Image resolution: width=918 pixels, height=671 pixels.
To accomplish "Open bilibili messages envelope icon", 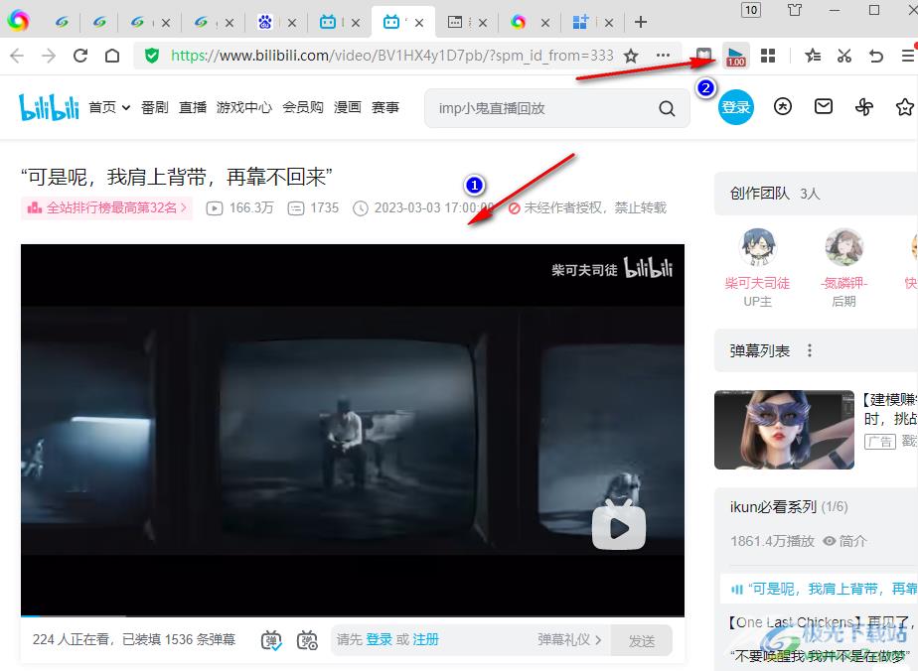I will pos(824,106).
